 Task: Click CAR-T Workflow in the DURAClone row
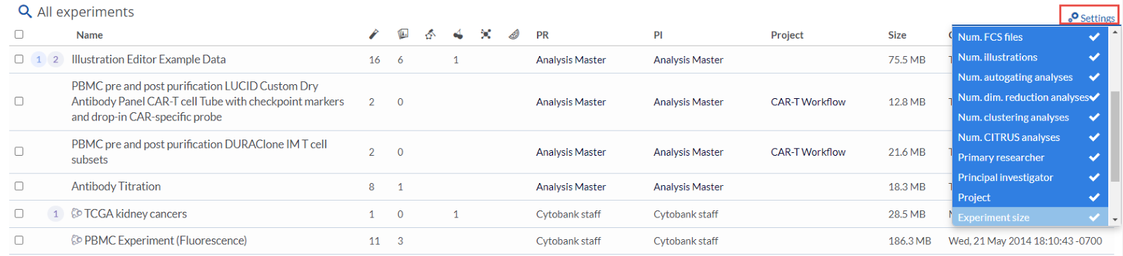[x=808, y=151]
